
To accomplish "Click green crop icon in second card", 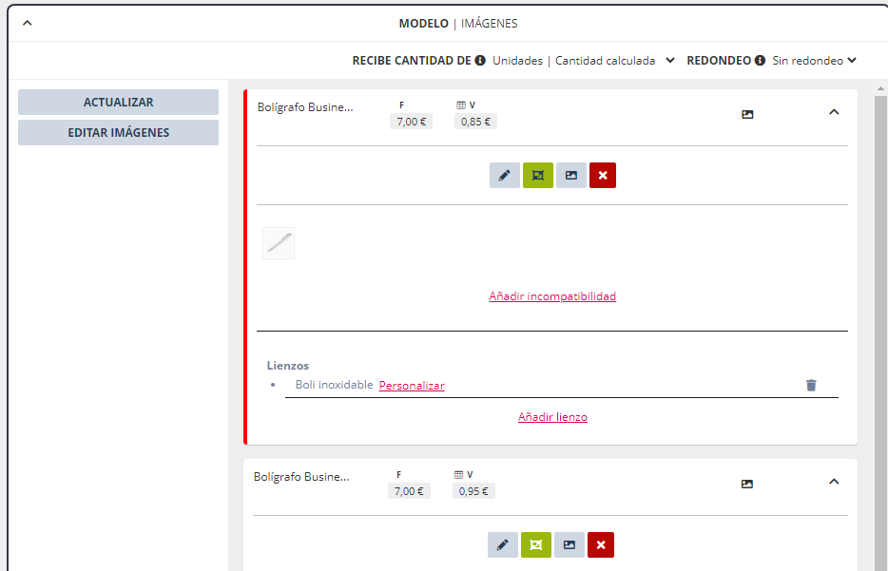I will [535, 545].
